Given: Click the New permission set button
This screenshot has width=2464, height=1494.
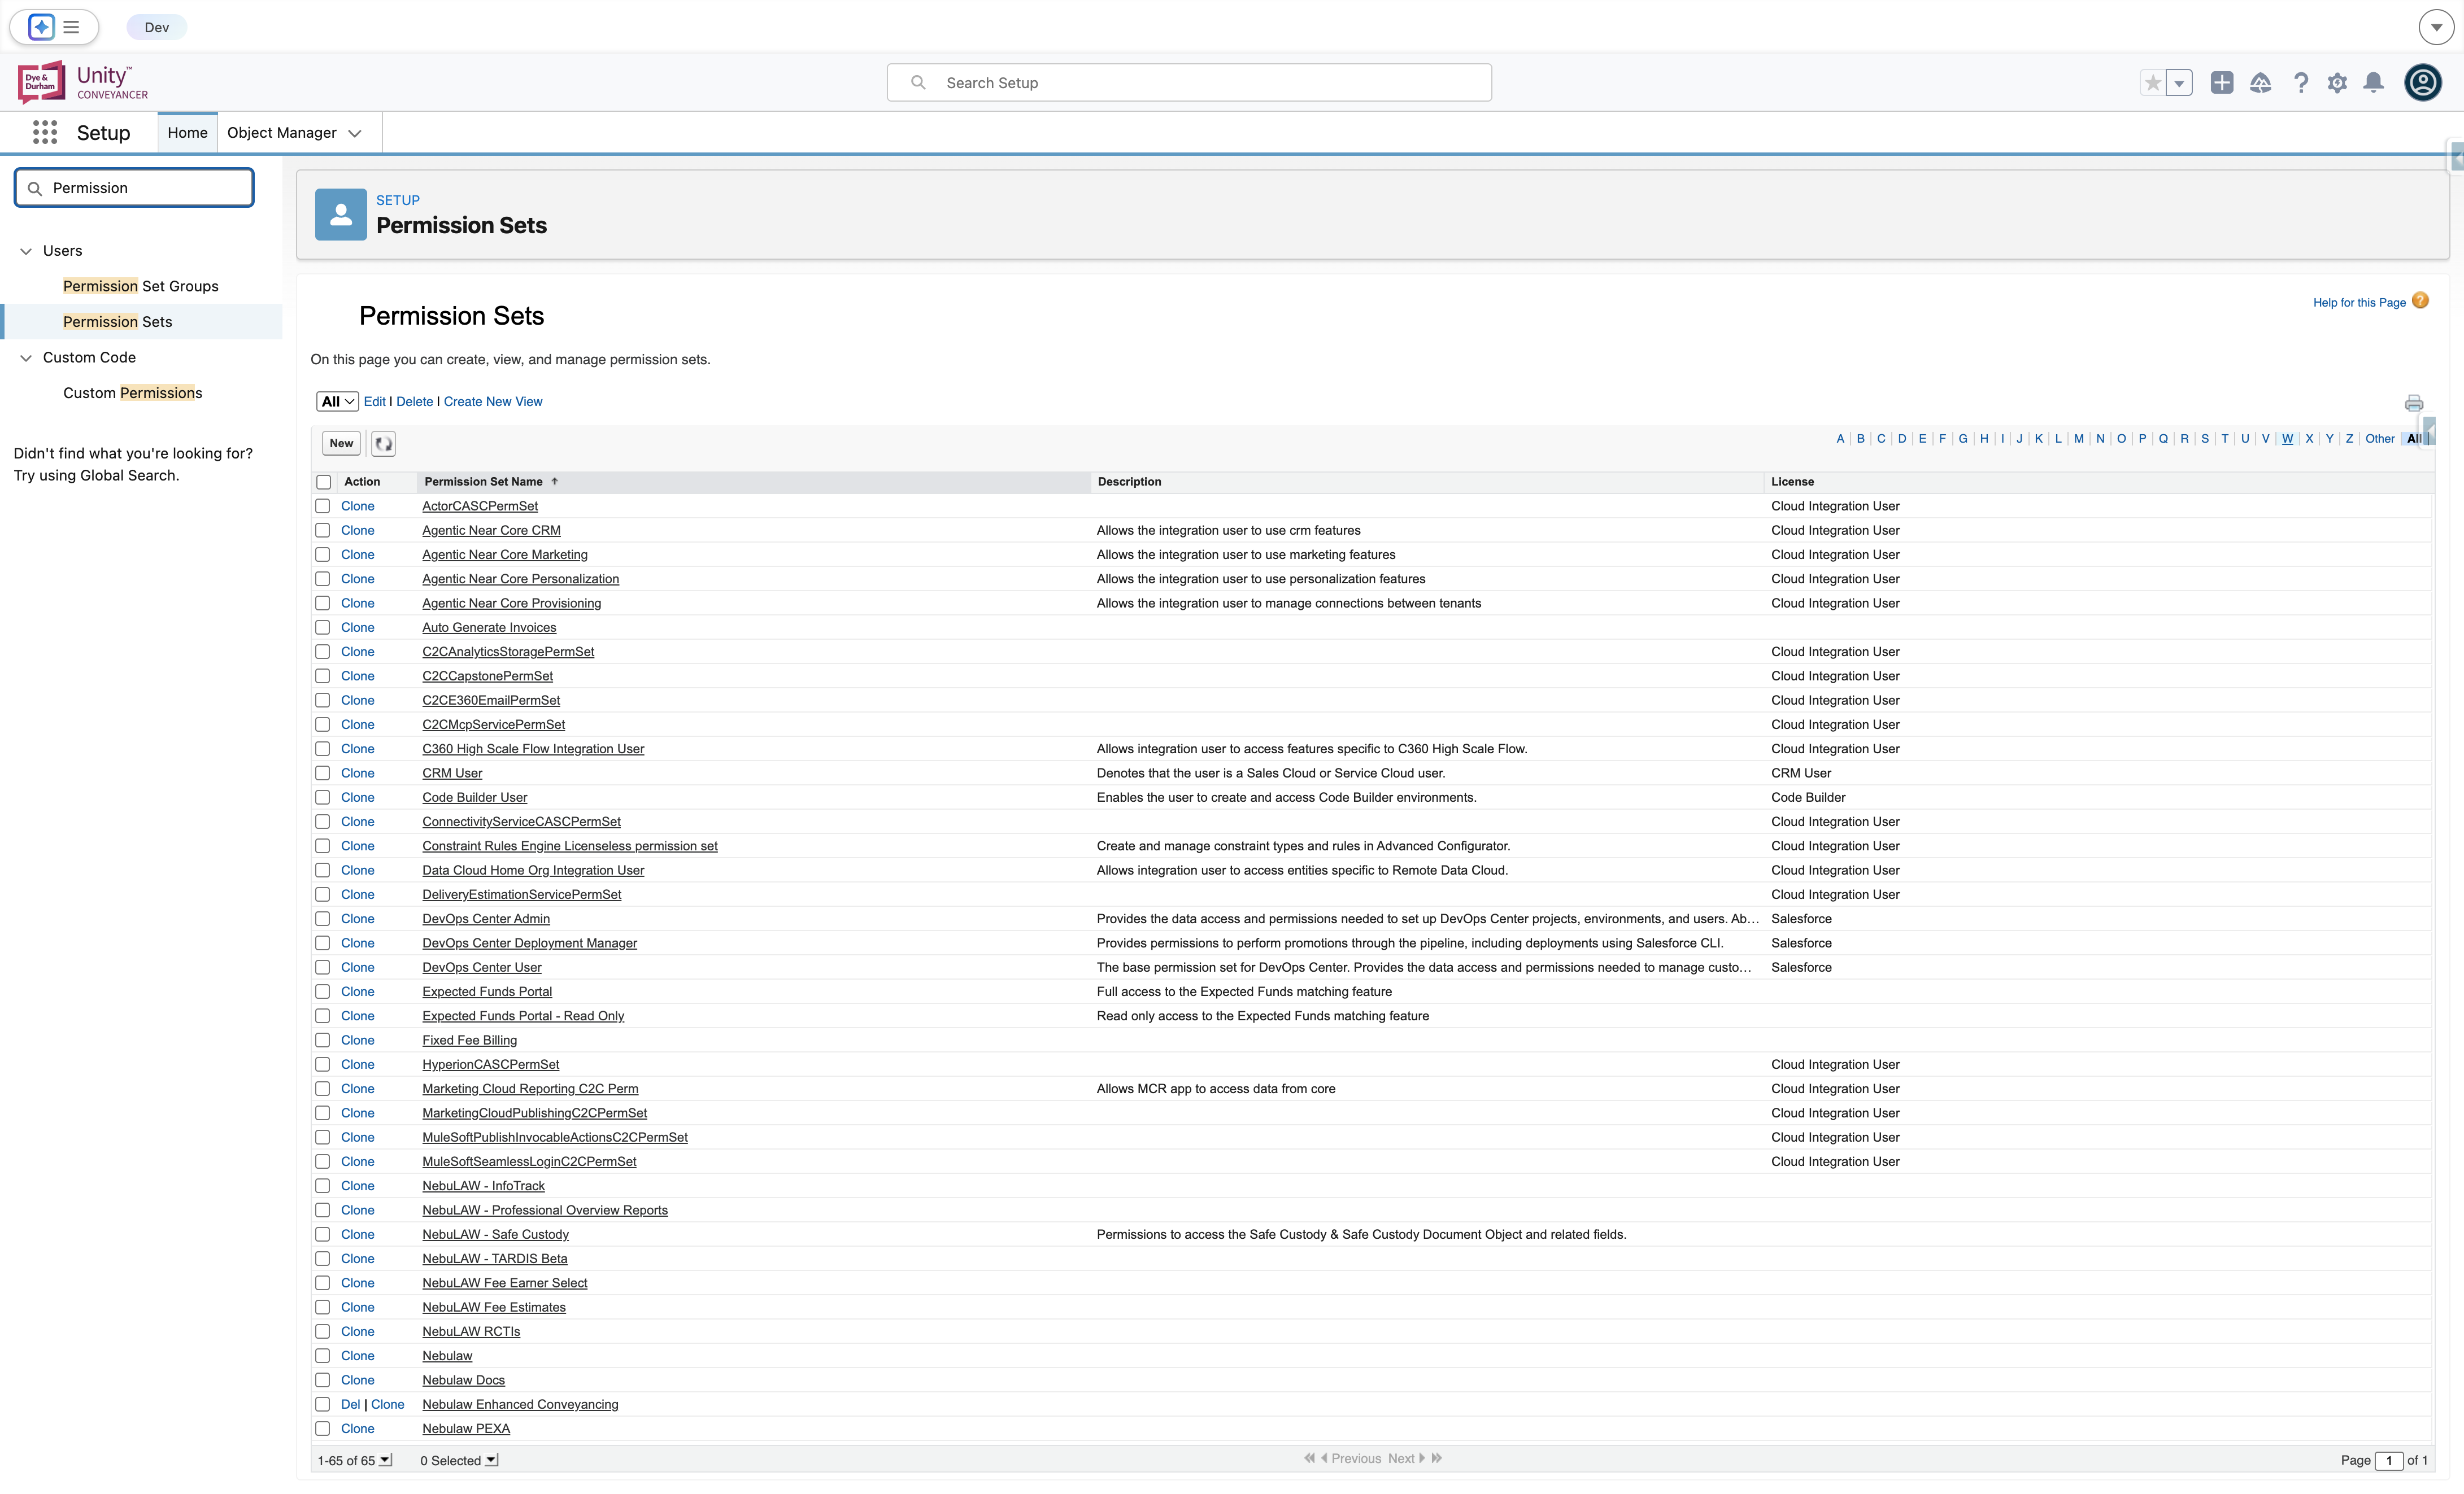Looking at the screenshot, I should point(341,444).
